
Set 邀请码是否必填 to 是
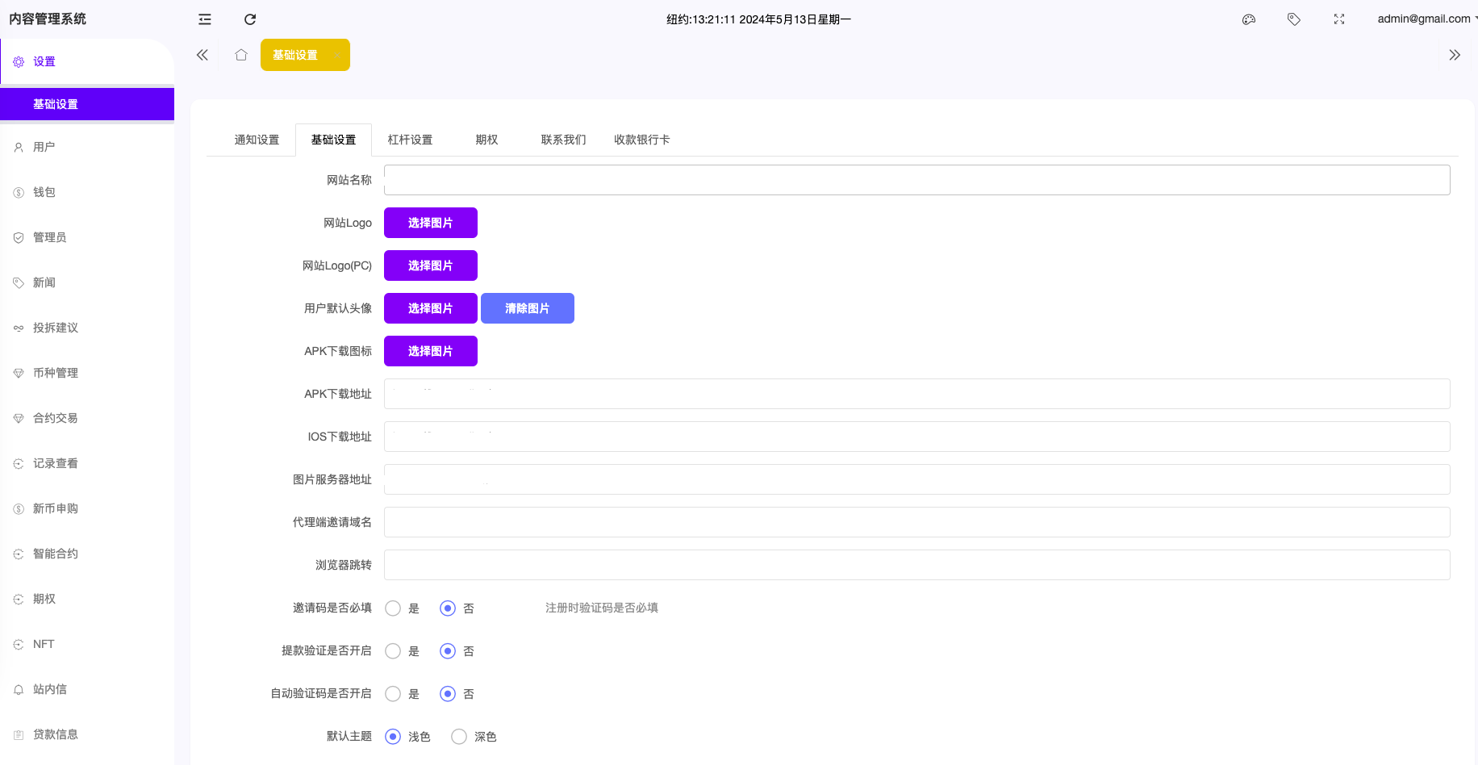point(393,608)
